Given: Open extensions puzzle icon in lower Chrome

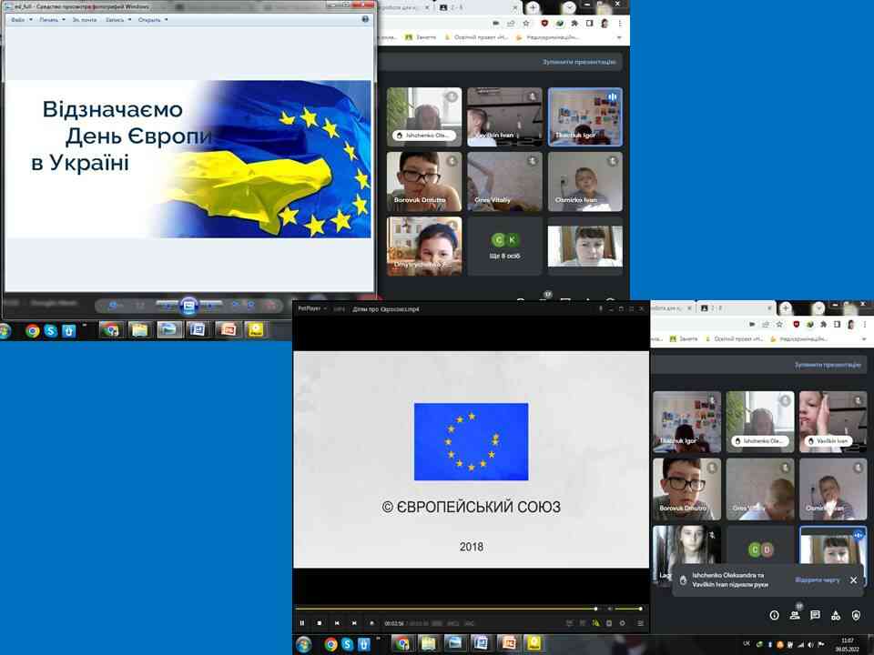Looking at the screenshot, I should tap(823, 324).
